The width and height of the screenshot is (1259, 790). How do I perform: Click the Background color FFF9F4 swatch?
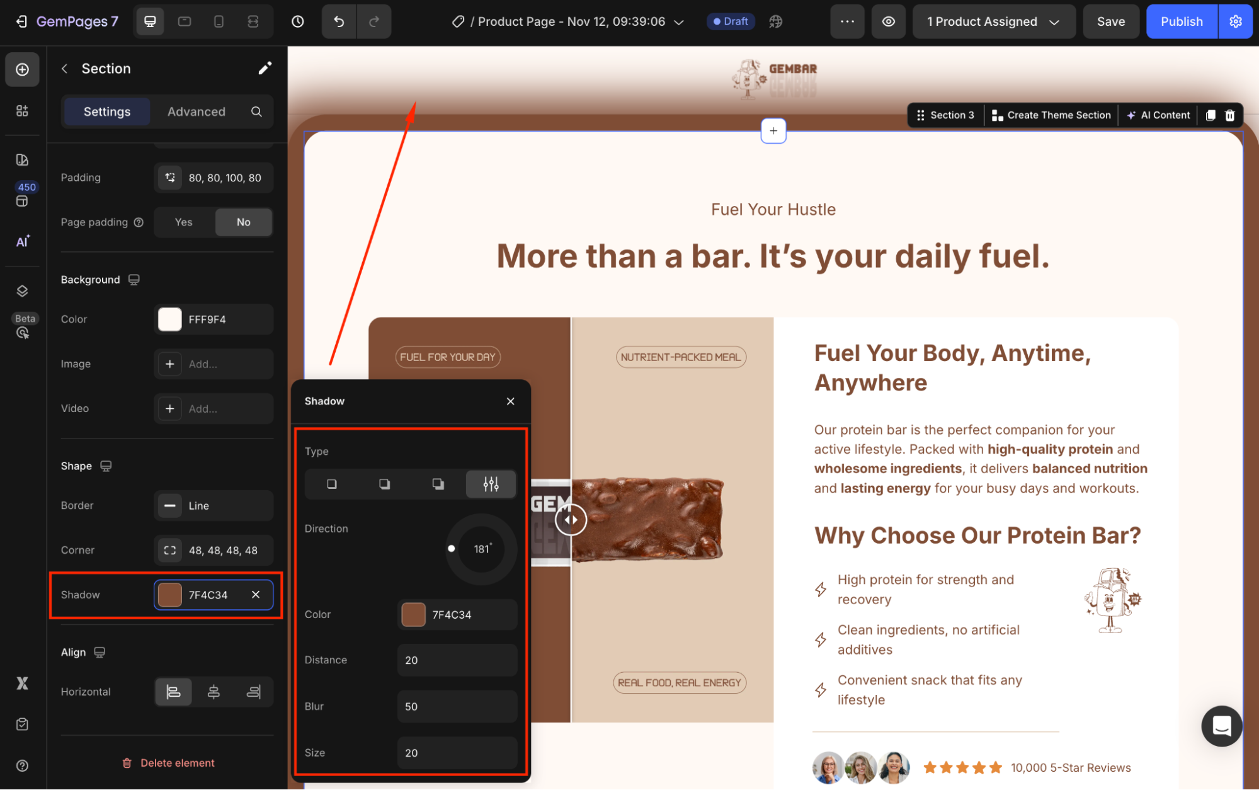(170, 319)
